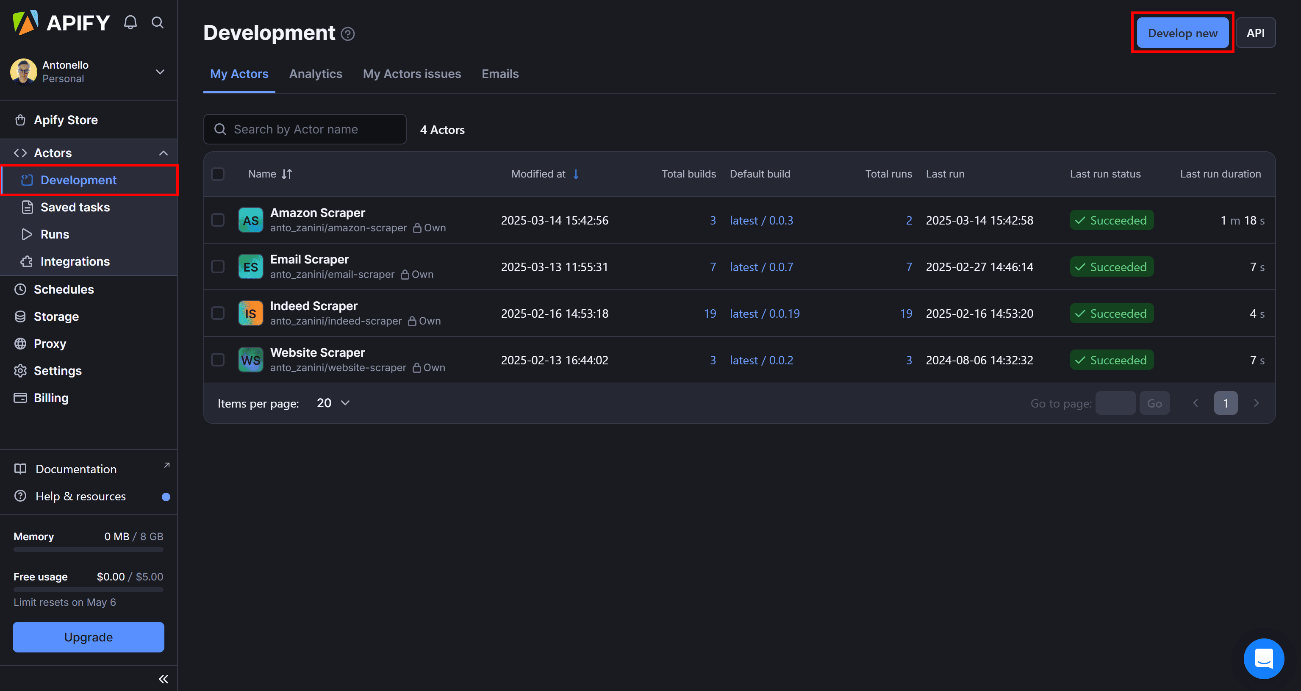Click the search magnifier icon in sidebar header
Image resolution: width=1301 pixels, height=691 pixels.
click(x=158, y=22)
